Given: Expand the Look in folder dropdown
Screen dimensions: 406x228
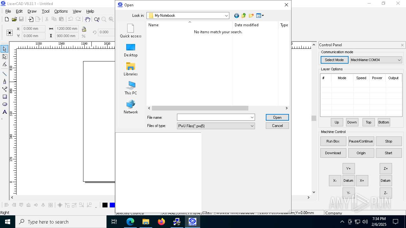Looking at the screenshot, I should pos(226,16).
